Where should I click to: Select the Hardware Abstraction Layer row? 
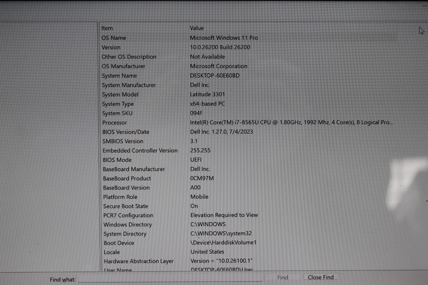(139, 261)
